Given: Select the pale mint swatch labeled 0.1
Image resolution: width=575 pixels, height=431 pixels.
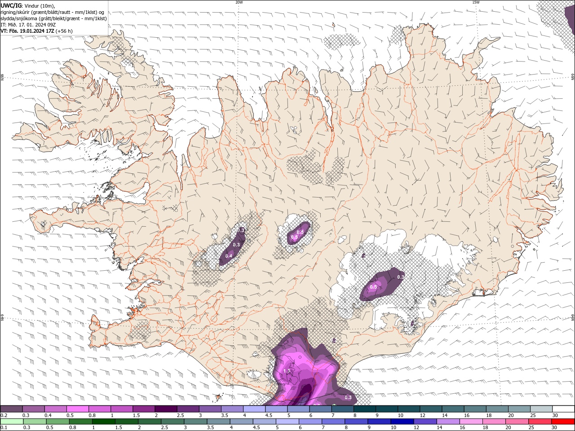Looking at the screenshot, I should pos(12,422).
